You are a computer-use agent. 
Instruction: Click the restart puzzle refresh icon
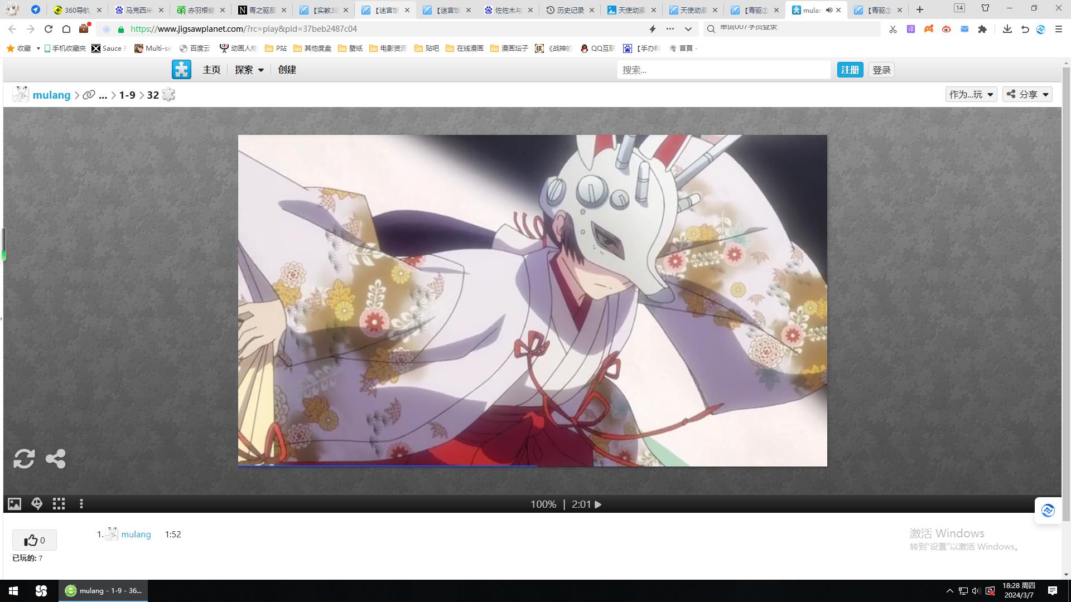coord(24,459)
